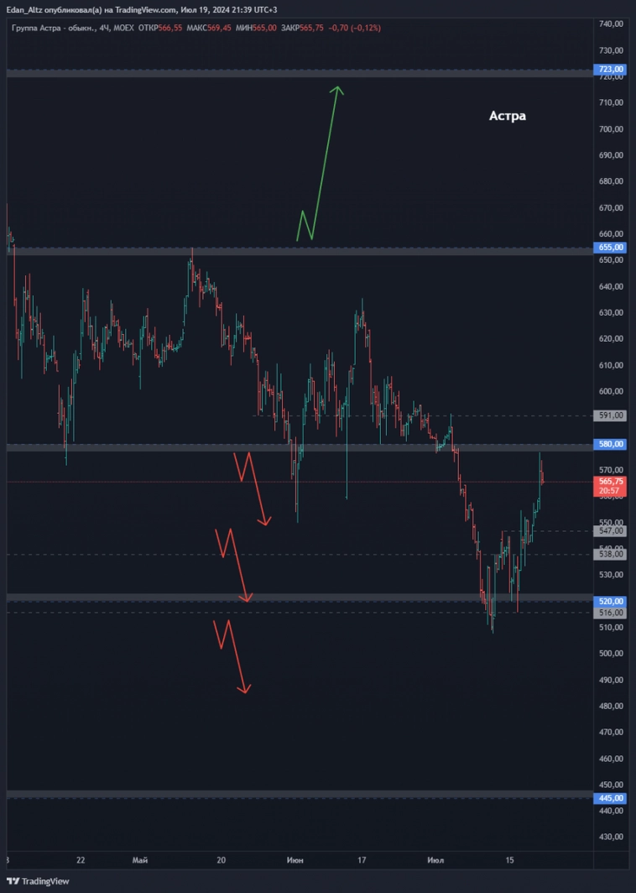Click the 690,00 price axis tick
The image size is (636, 893).
pos(611,155)
